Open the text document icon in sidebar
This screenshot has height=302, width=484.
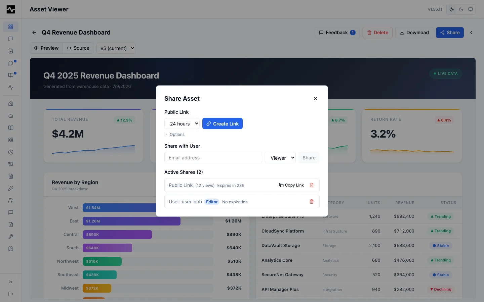[11, 176]
